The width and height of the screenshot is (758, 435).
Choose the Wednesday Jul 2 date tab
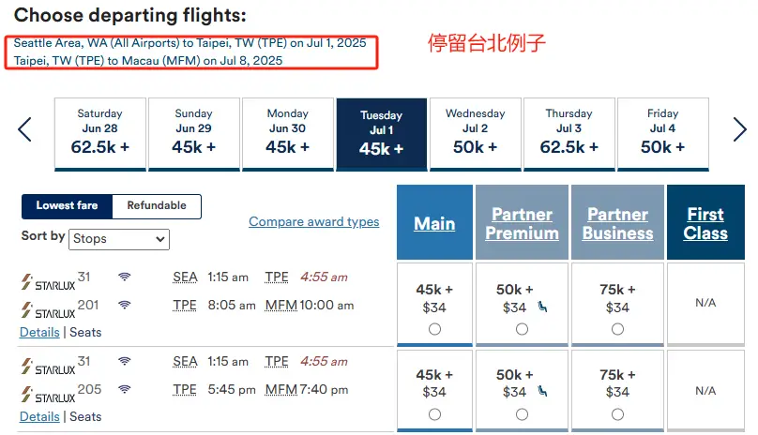click(x=475, y=134)
